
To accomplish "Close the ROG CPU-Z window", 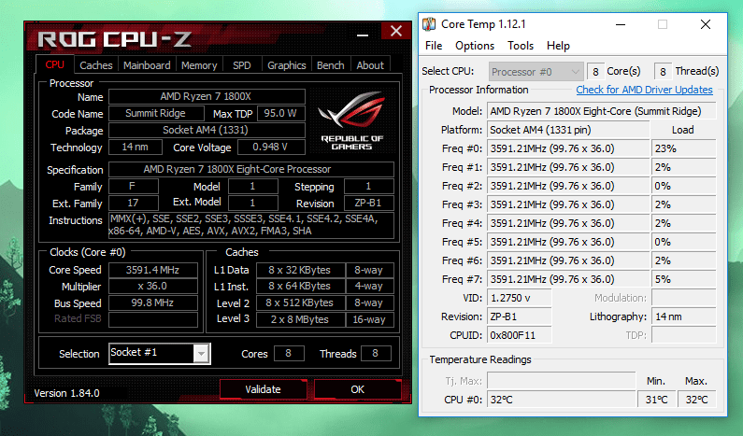I will point(396,31).
